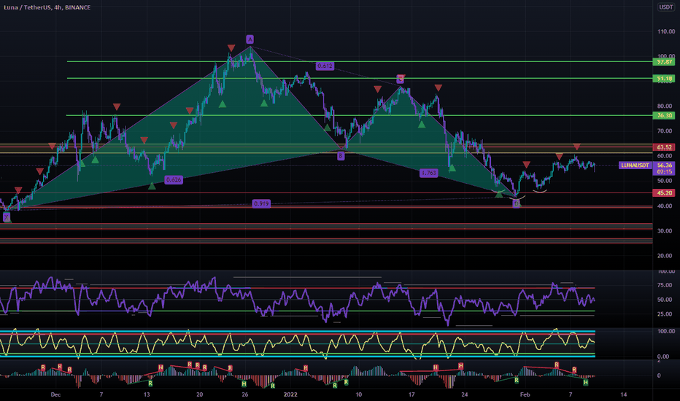
Task: Click the 0.626 ratio label
Action: (174, 179)
